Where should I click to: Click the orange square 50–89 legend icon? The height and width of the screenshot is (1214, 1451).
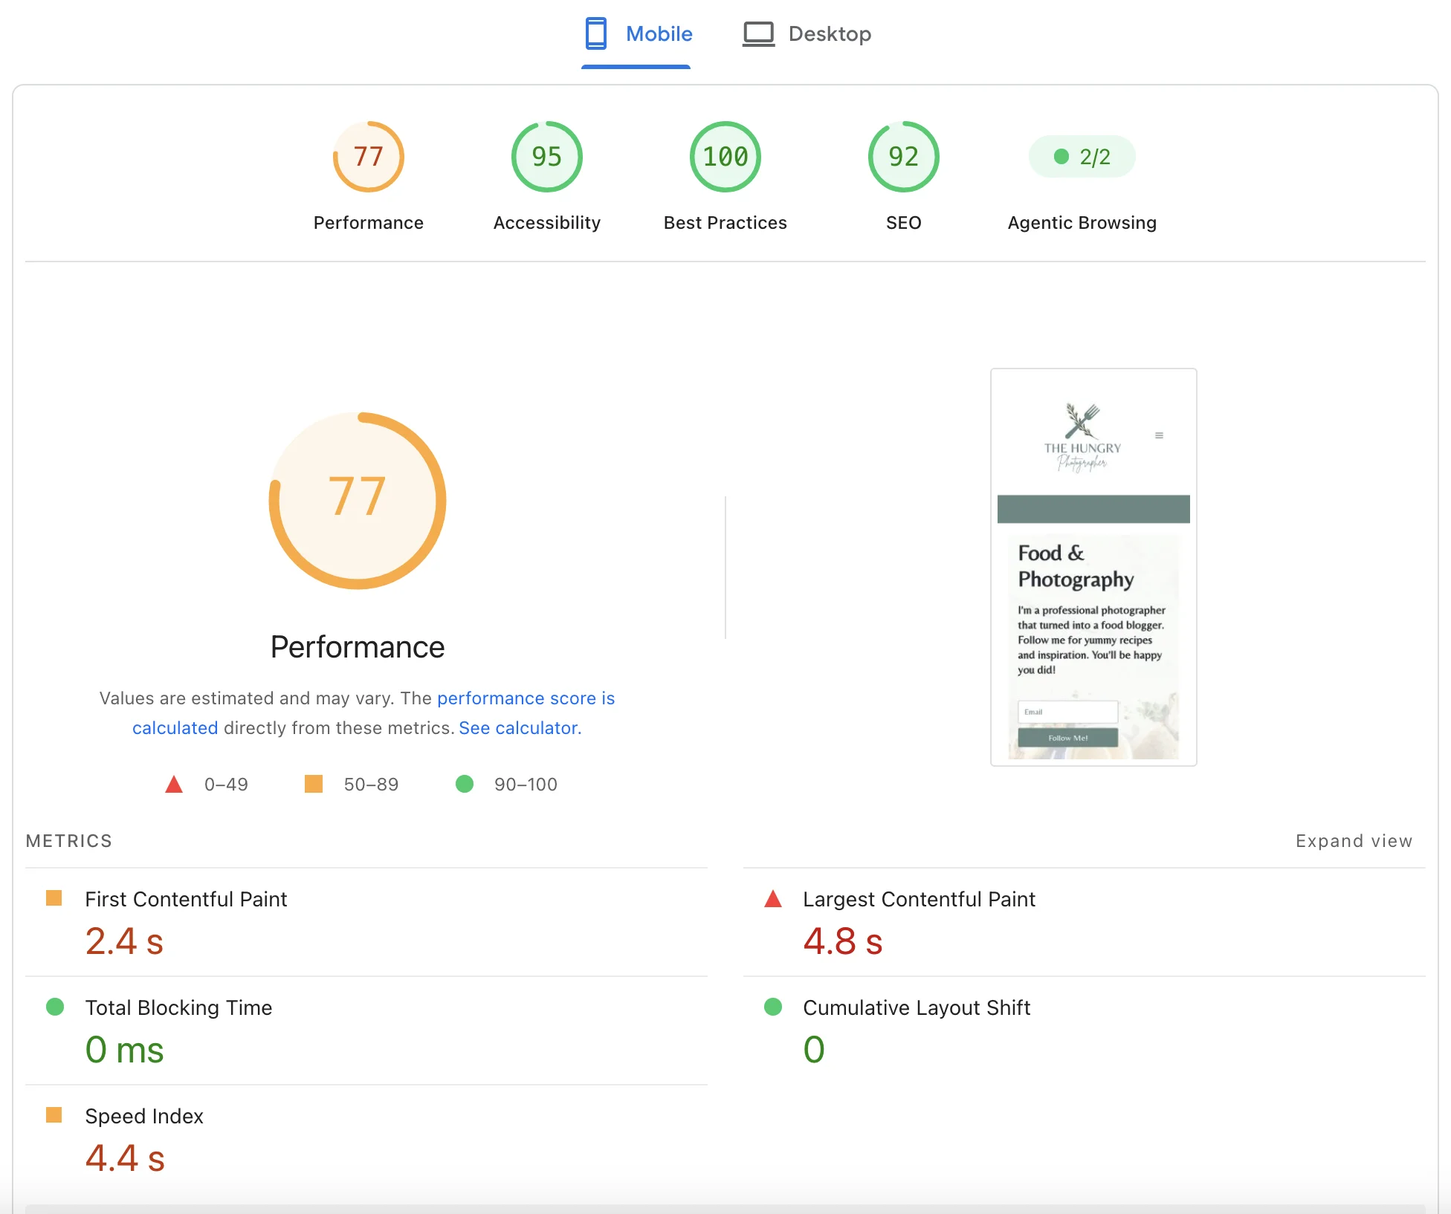pyautogui.click(x=314, y=784)
